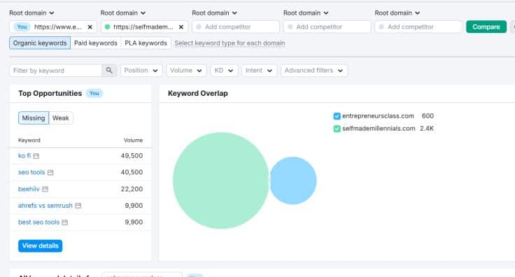This screenshot has height=277, width=515.
Task: Focus the Filter by keyword input
Action: tap(56, 71)
